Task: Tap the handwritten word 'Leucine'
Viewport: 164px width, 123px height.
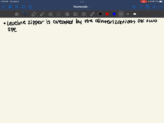Action: click(16, 23)
